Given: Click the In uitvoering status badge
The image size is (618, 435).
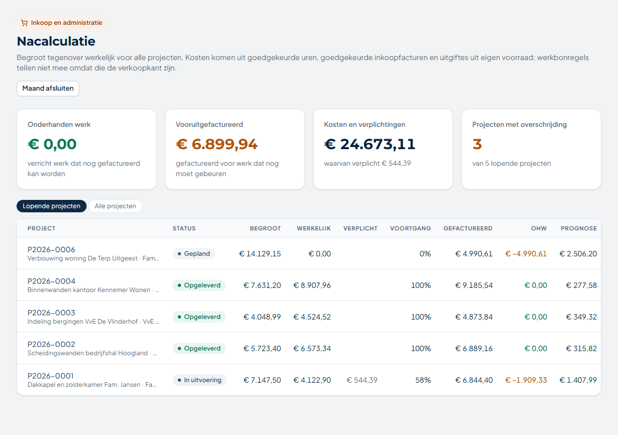Looking at the screenshot, I should click(200, 380).
